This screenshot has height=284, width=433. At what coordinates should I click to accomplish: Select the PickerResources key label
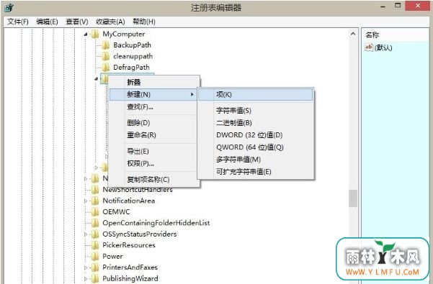click(129, 245)
